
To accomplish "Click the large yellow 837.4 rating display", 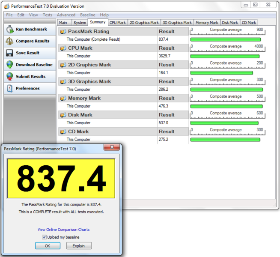I will (61, 179).
